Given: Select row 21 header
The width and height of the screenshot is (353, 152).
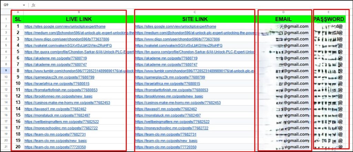Looking at the screenshot, I should 6,147.
